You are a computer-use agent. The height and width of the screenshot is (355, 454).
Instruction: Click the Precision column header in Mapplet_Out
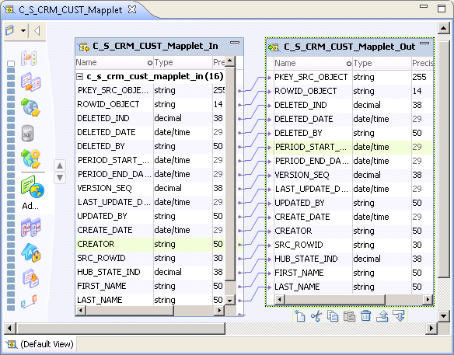pos(422,63)
